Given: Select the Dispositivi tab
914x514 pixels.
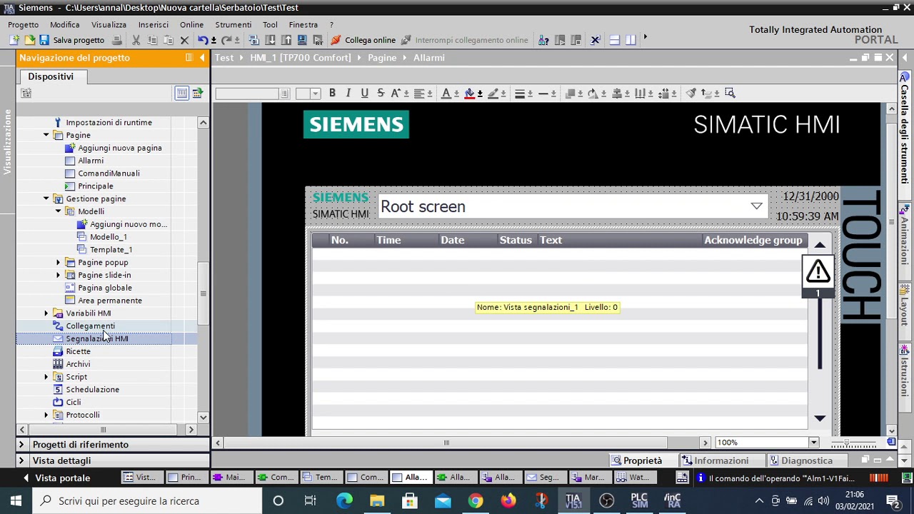Looking at the screenshot, I should pyautogui.click(x=51, y=76).
